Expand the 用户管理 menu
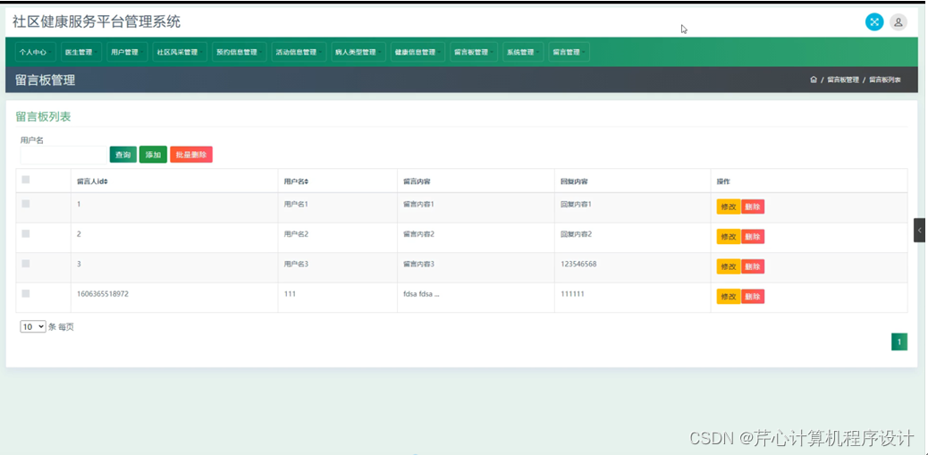 click(127, 52)
